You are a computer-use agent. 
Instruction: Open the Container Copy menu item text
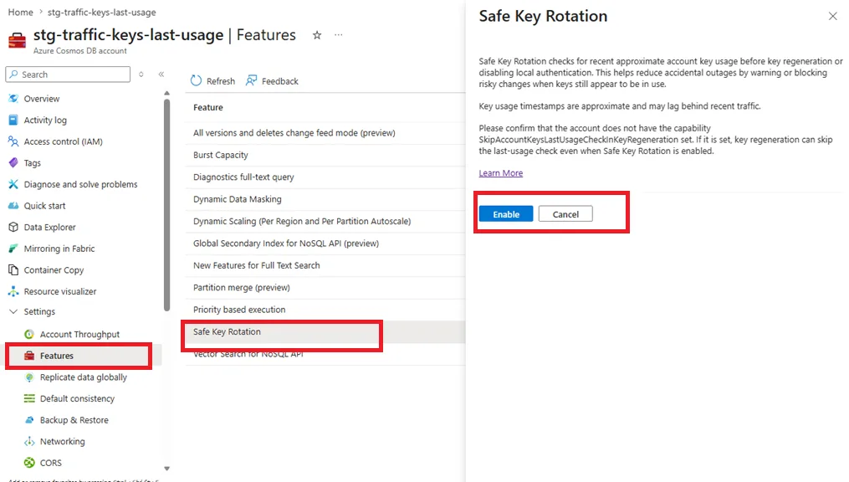click(54, 269)
